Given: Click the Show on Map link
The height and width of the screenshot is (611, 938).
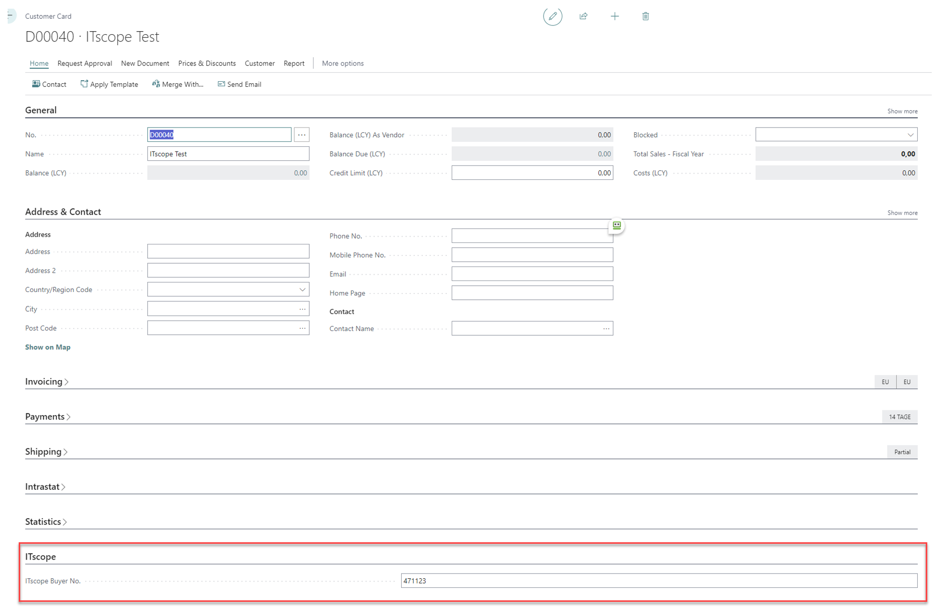Looking at the screenshot, I should [48, 347].
